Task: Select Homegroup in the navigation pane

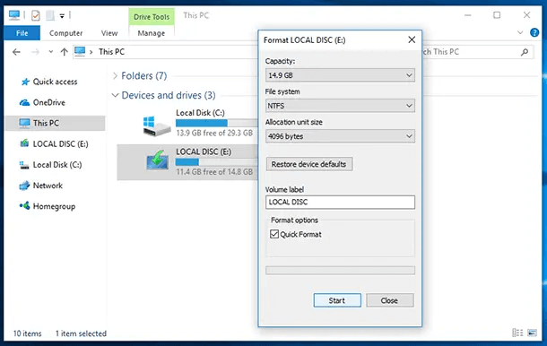Action: (x=54, y=206)
